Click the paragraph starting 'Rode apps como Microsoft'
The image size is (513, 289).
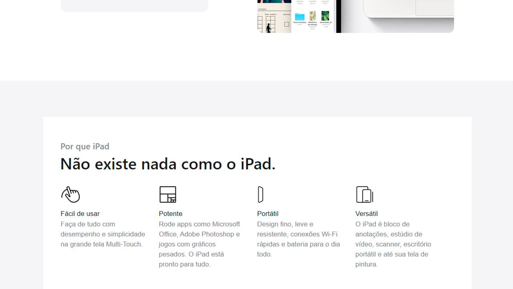click(200, 244)
